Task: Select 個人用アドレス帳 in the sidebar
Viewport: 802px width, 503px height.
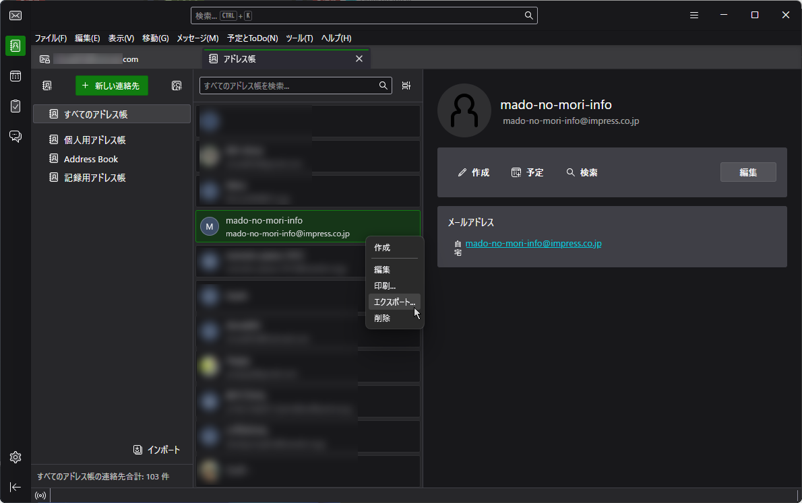Action: [111, 139]
